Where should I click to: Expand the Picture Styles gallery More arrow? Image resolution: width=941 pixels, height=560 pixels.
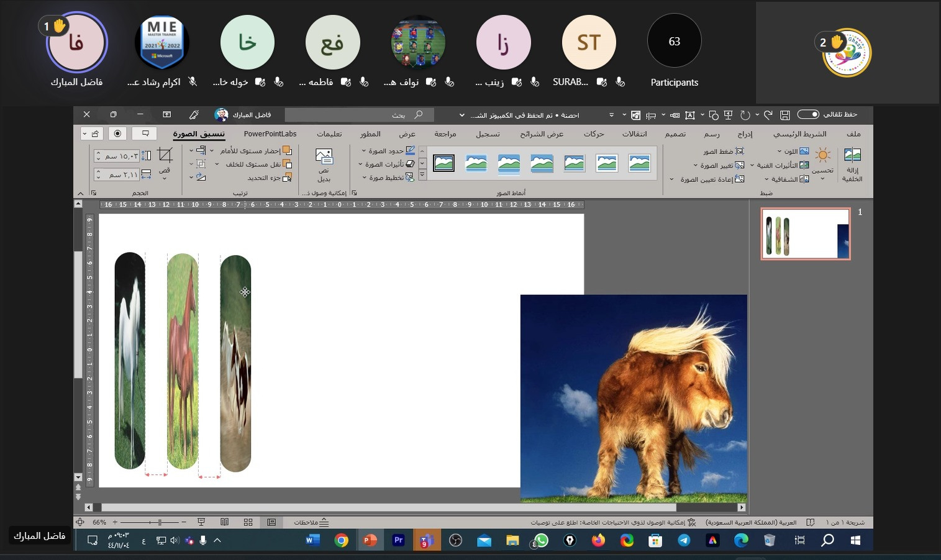tap(422, 176)
